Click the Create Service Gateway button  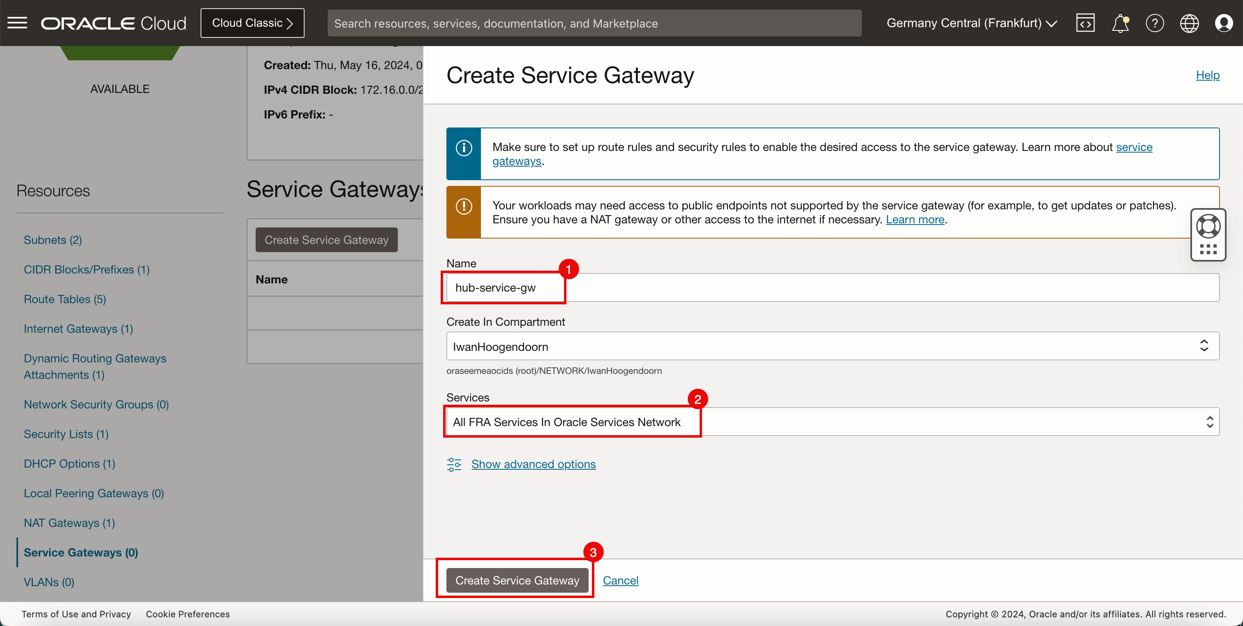518,580
